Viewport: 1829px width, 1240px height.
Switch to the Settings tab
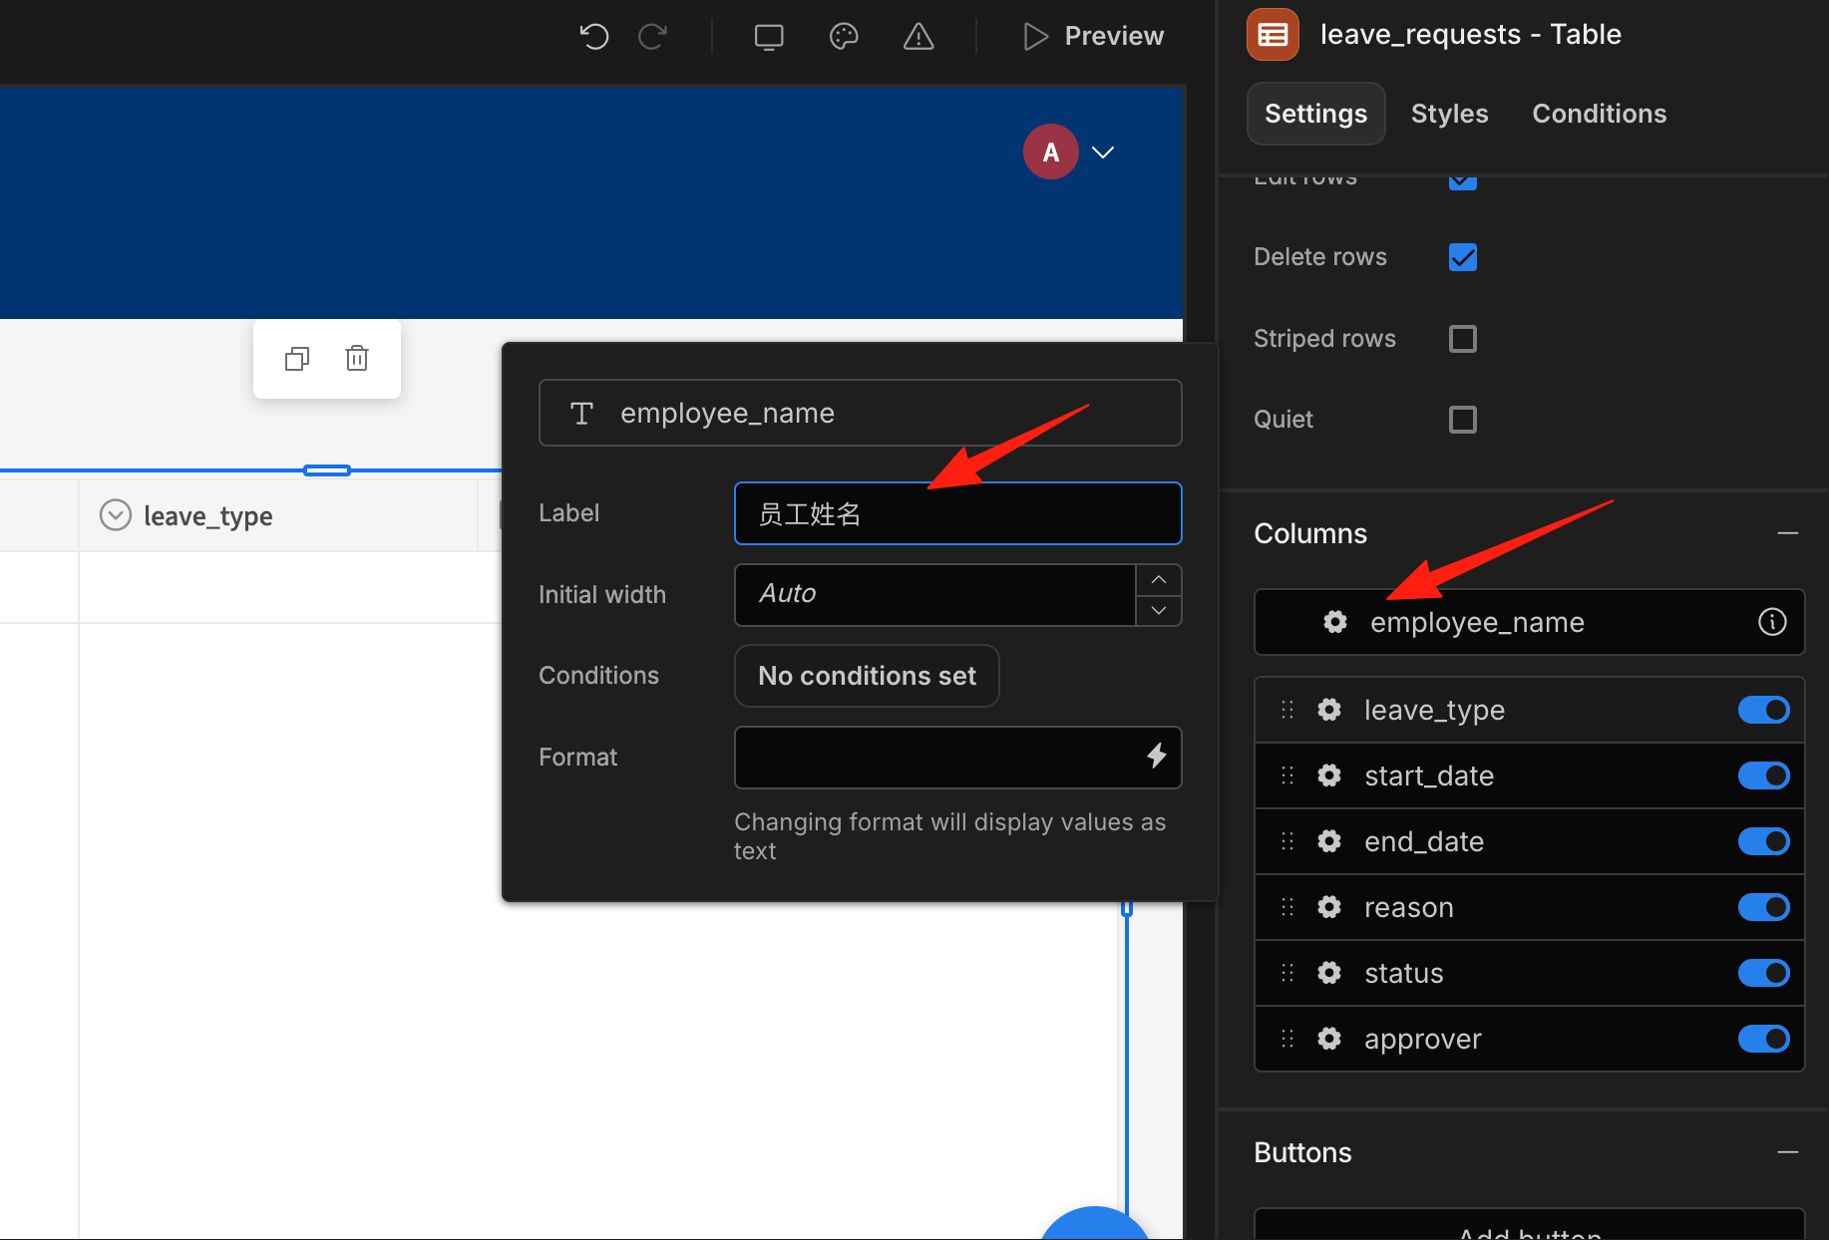click(x=1315, y=114)
